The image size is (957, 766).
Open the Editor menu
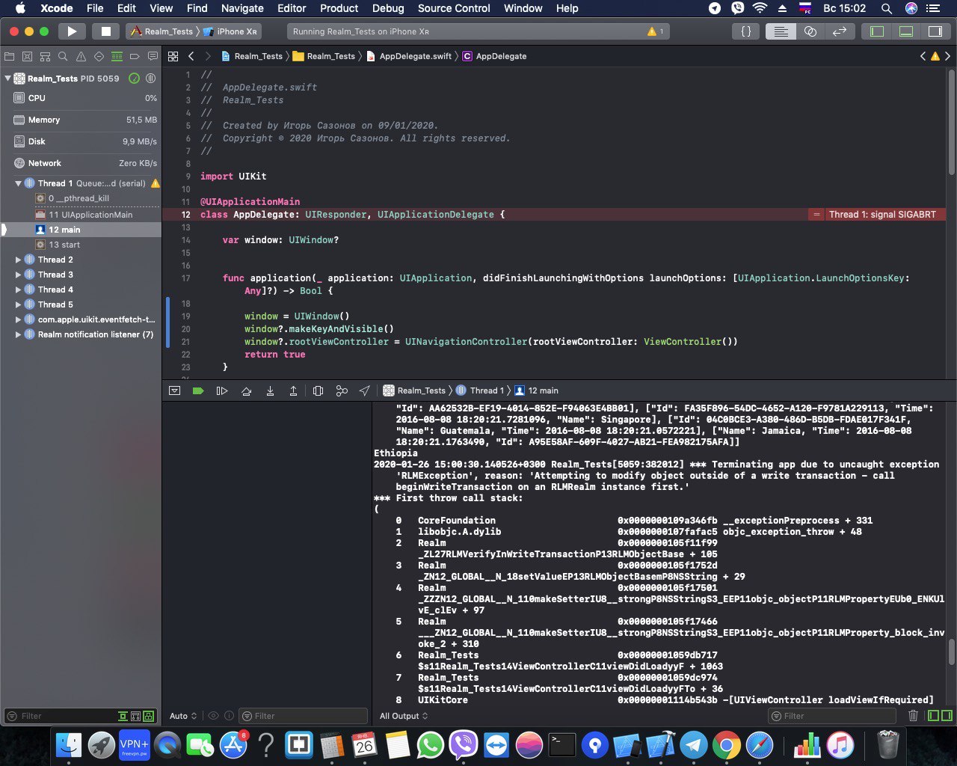coord(292,8)
